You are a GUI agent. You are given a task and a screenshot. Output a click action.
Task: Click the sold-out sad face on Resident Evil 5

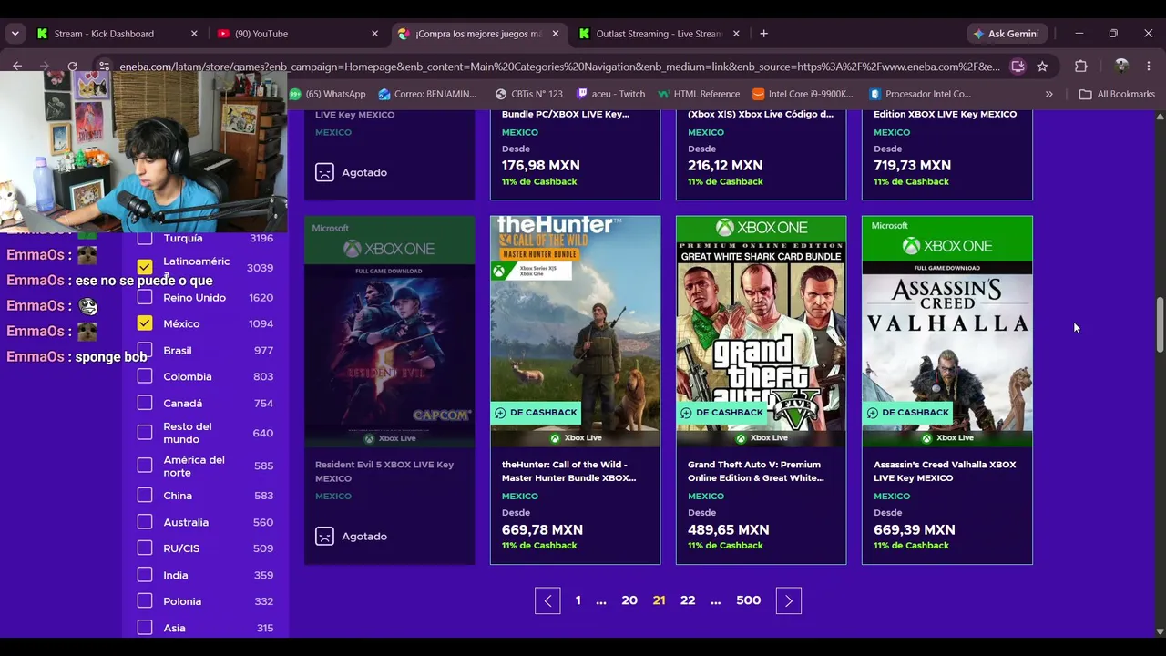pyautogui.click(x=324, y=537)
